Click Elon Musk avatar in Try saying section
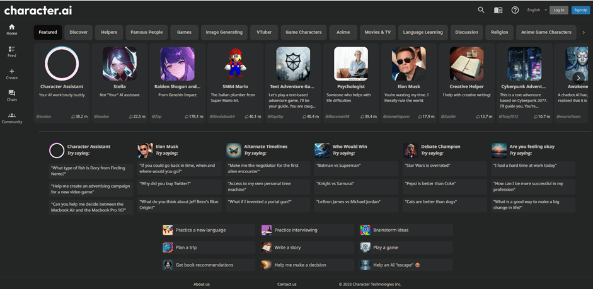593x289 pixels. (145, 150)
